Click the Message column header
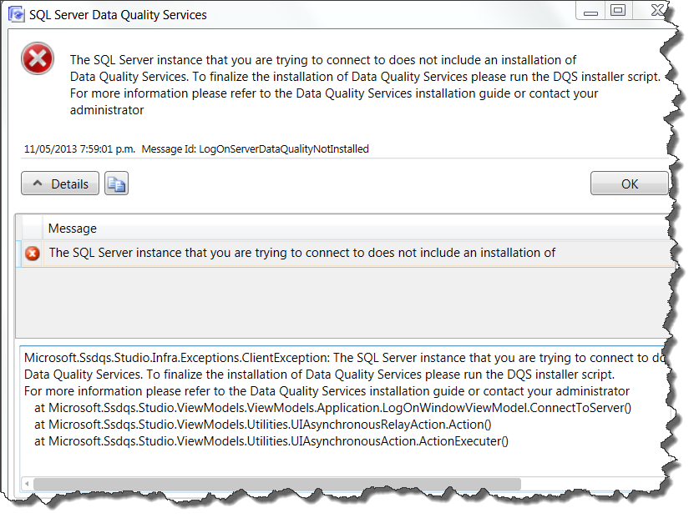699x523 pixels. tap(73, 228)
